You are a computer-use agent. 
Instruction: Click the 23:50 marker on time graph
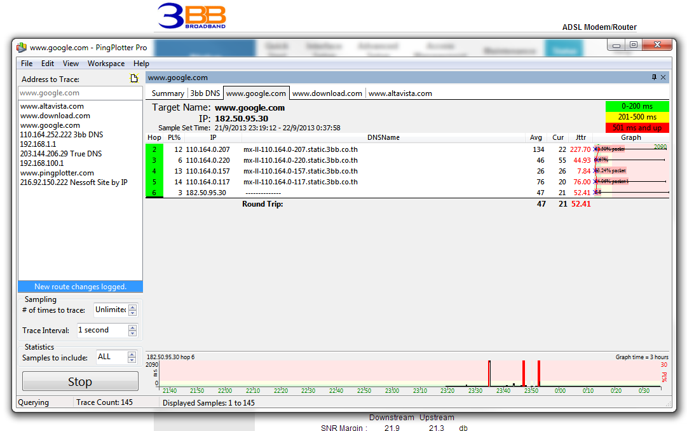[x=531, y=390]
